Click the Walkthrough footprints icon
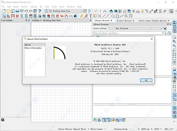Viewport: 177px width, 131px height. (129, 11)
